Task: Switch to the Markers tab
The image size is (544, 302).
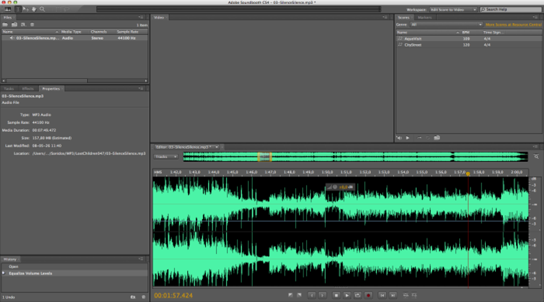Action: [x=425, y=18]
